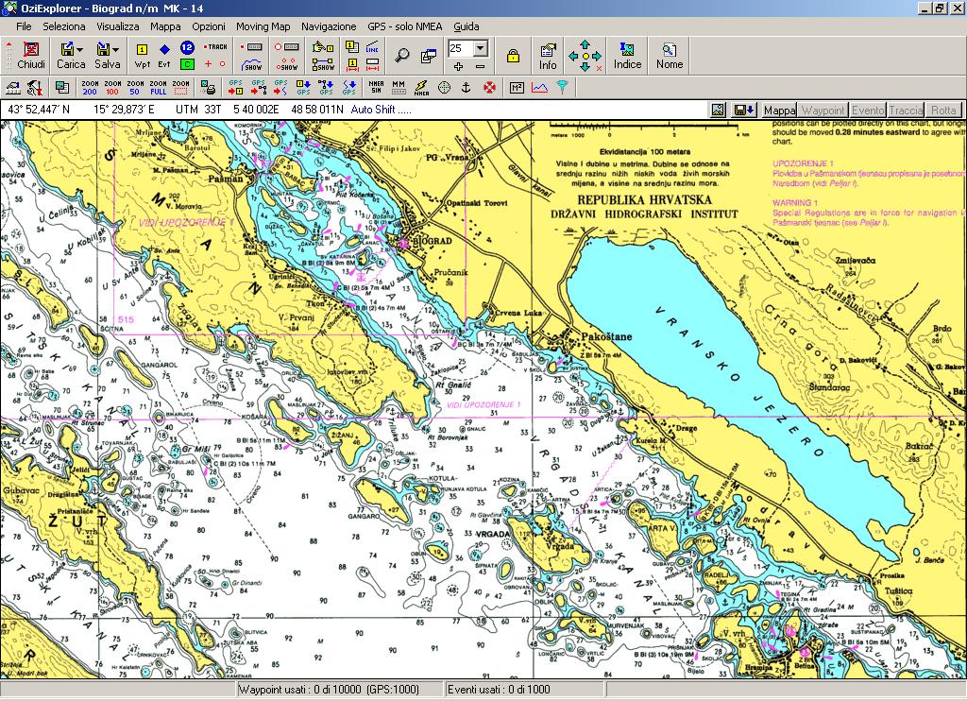Image resolution: width=967 pixels, height=701 pixels.
Task: Click the blue circle 12 icon
Action: click(188, 47)
